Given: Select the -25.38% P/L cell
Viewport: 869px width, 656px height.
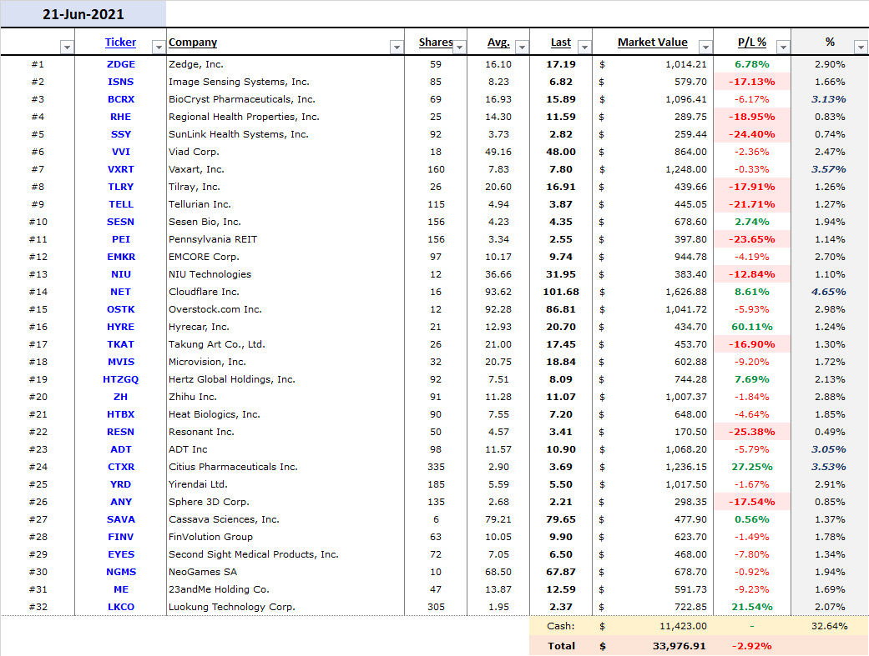Looking at the screenshot, I should (x=752, y=432).
